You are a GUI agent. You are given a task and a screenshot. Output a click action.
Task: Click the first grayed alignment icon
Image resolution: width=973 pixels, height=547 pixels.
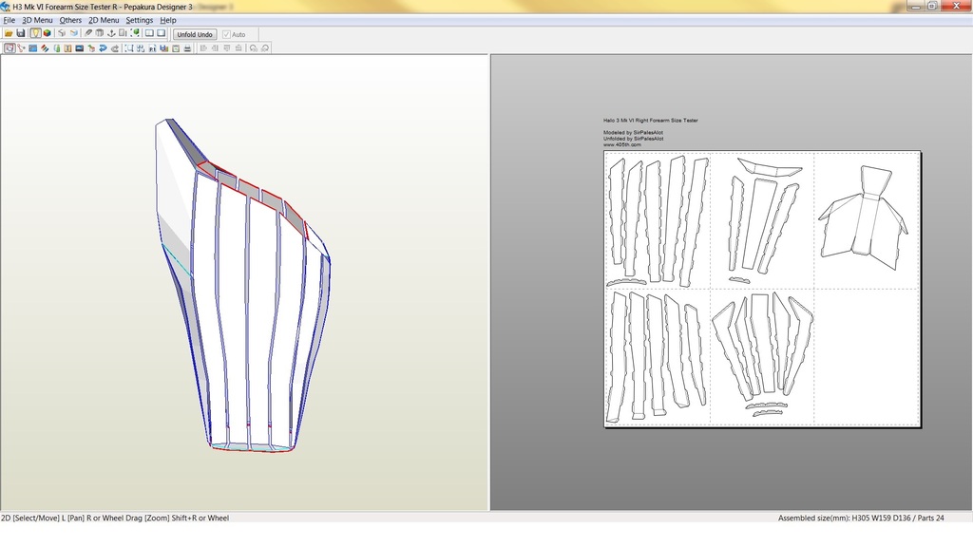[203, 47]
